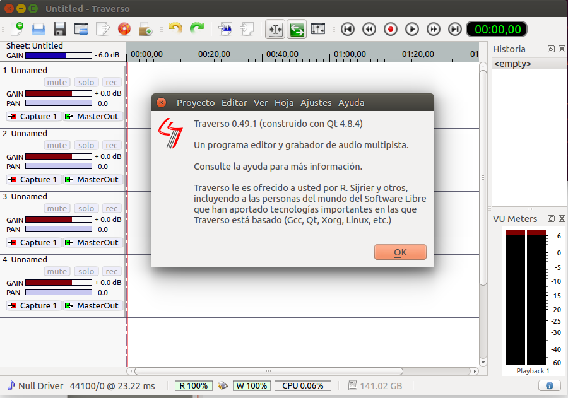Arm rec on track 1 Unnamed
Viewport: 568px width, 398px height.
pyautogui.click(x=112, y=82)
